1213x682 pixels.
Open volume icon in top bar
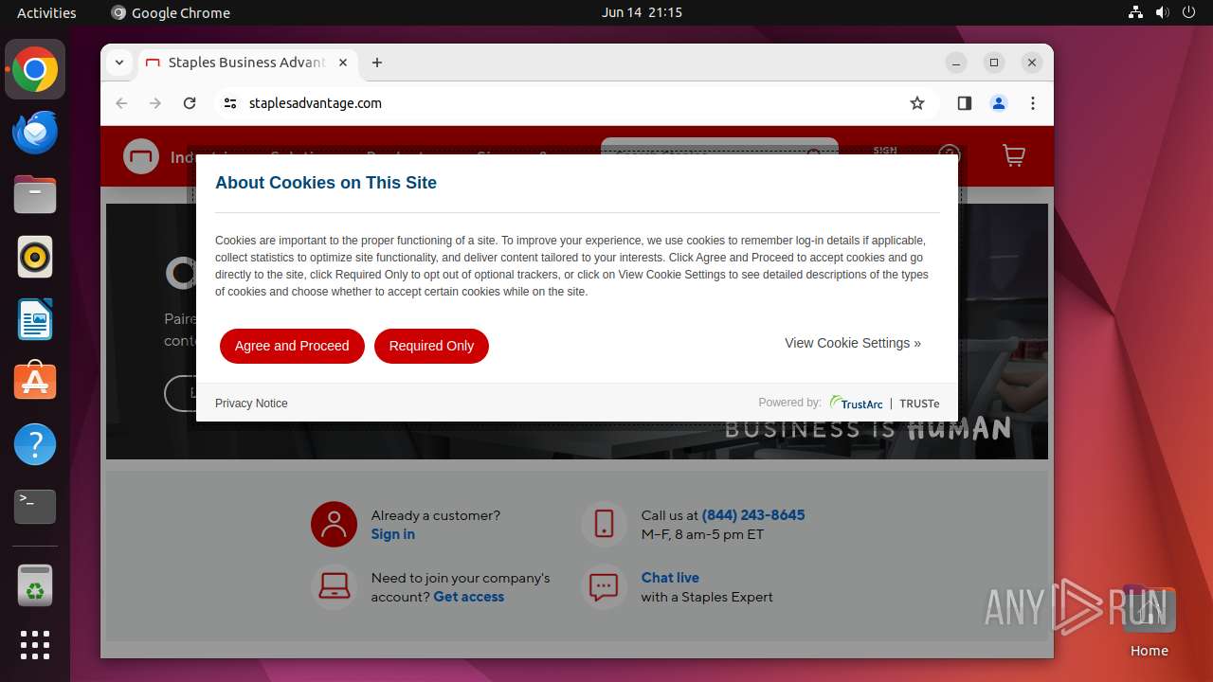point(1163,12)
